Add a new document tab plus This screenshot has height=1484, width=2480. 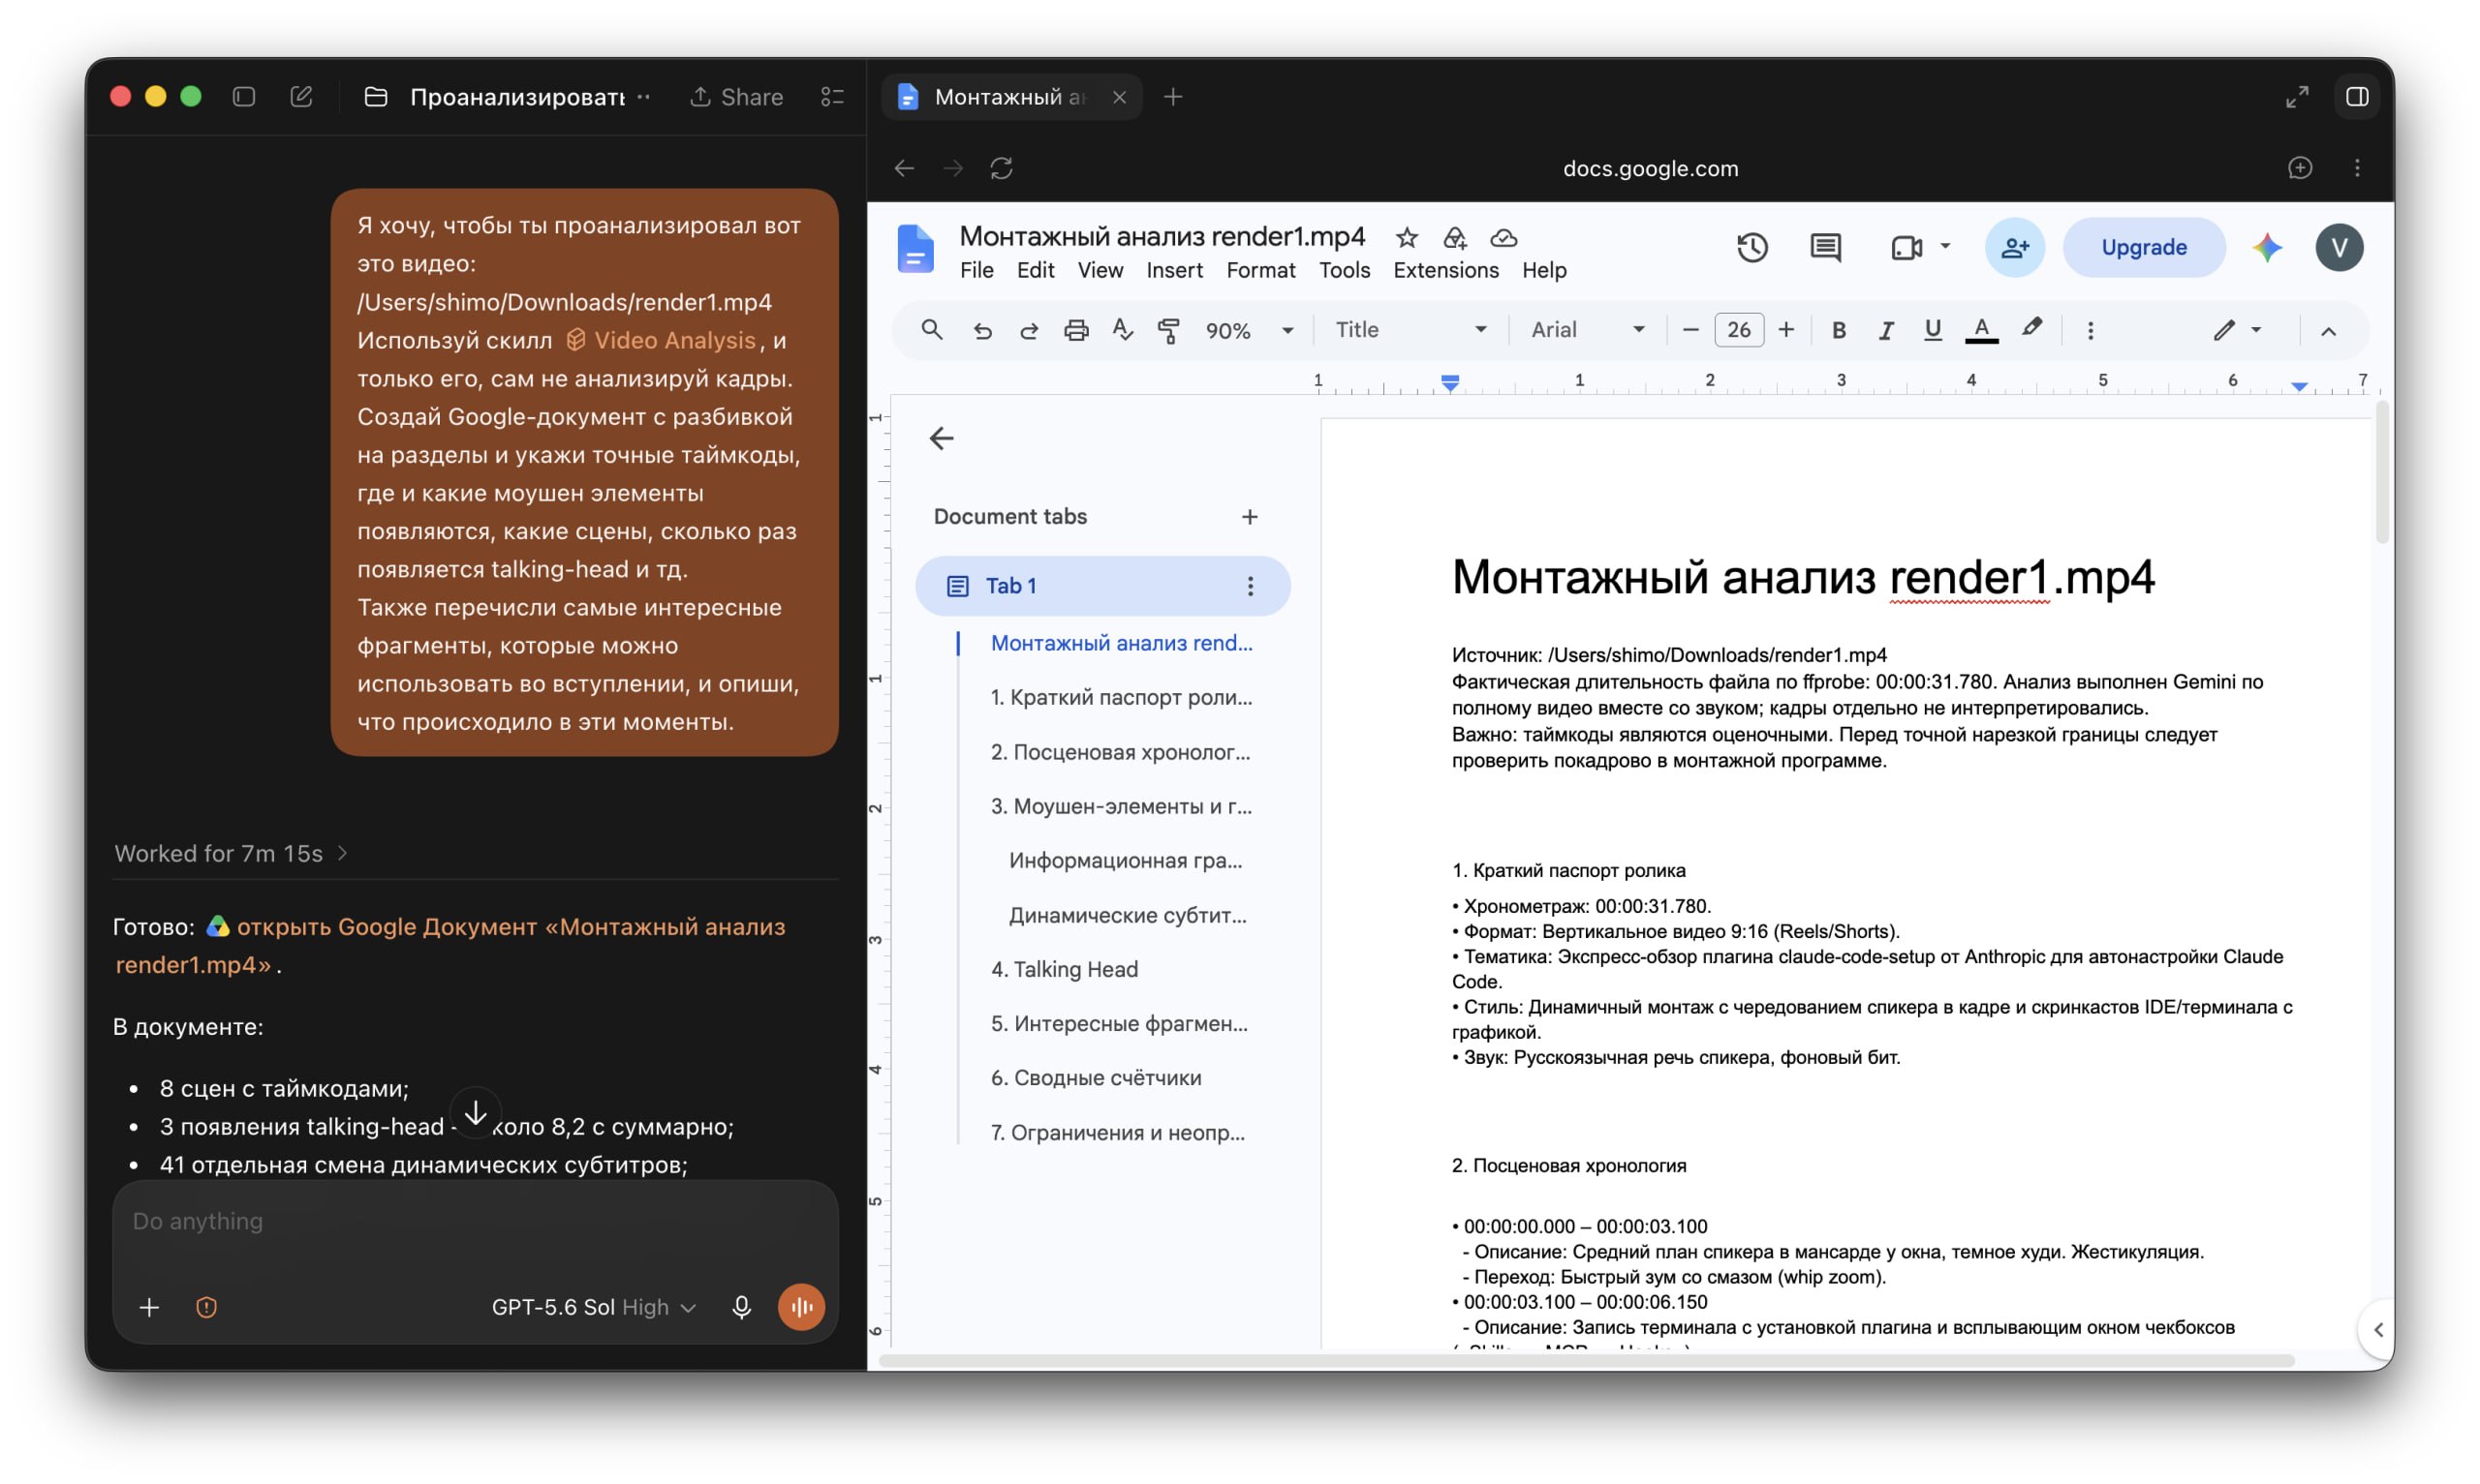click(1249, 517)
